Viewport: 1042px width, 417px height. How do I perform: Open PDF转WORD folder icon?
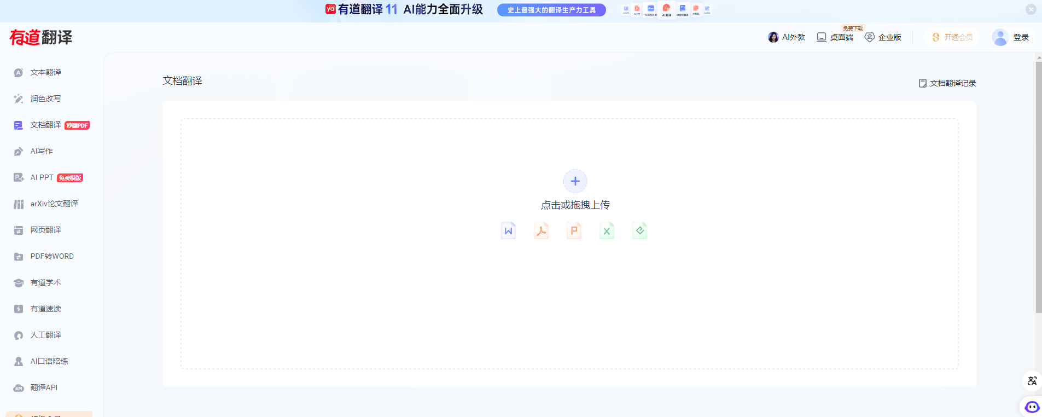click(19, 257)
